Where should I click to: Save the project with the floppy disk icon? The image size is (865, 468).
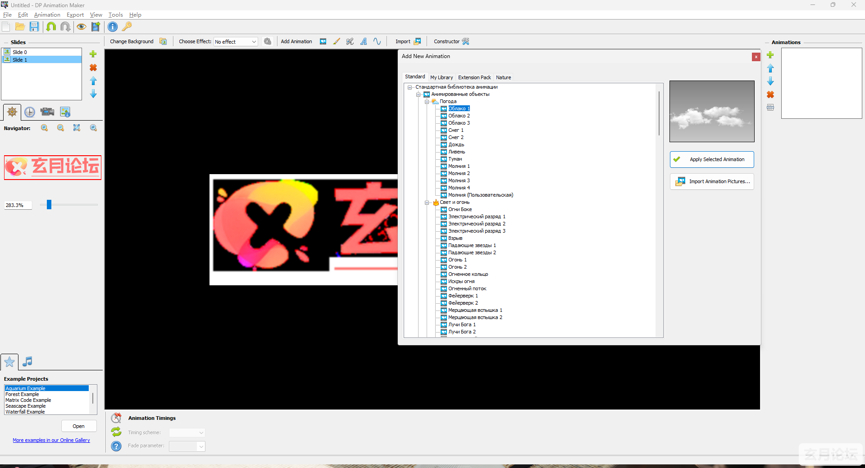34,27
